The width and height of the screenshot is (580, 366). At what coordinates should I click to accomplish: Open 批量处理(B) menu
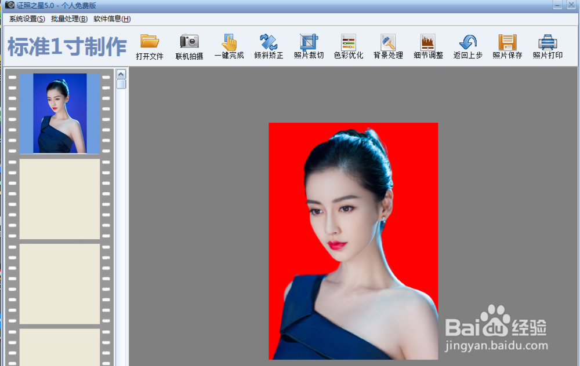click(69, 19)
